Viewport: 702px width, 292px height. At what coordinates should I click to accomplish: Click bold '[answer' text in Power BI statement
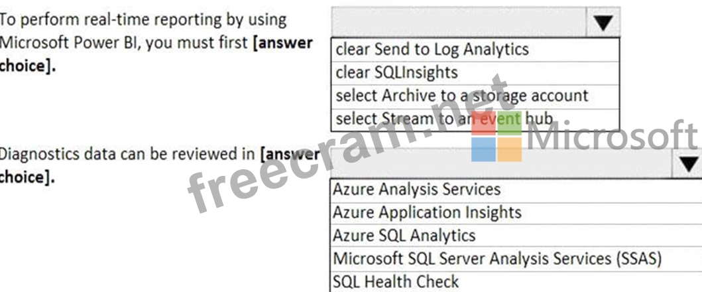[x=283, y=43]
